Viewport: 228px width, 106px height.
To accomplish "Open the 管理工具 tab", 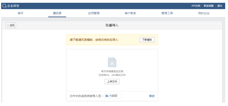I will [x=167, y=13].
